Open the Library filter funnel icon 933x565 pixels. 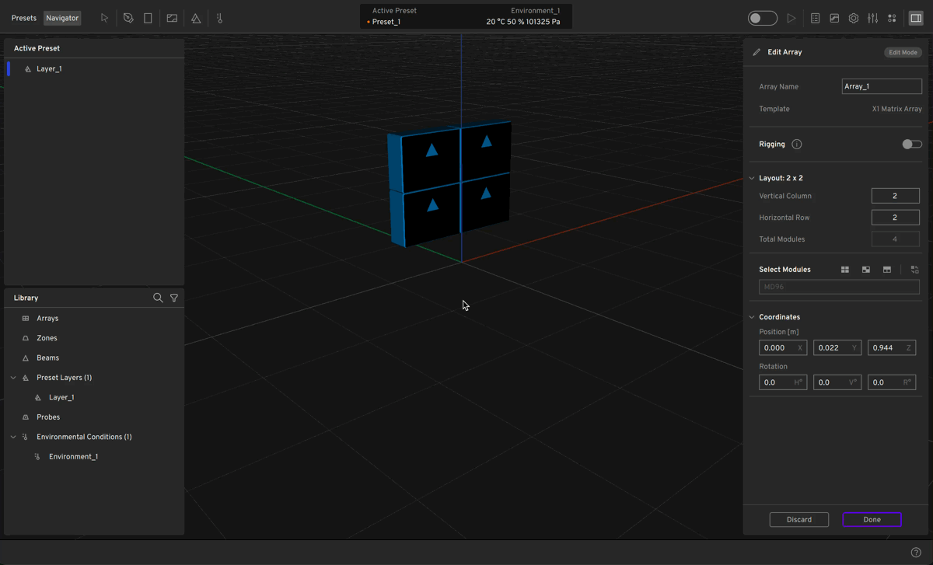(174, 298)
